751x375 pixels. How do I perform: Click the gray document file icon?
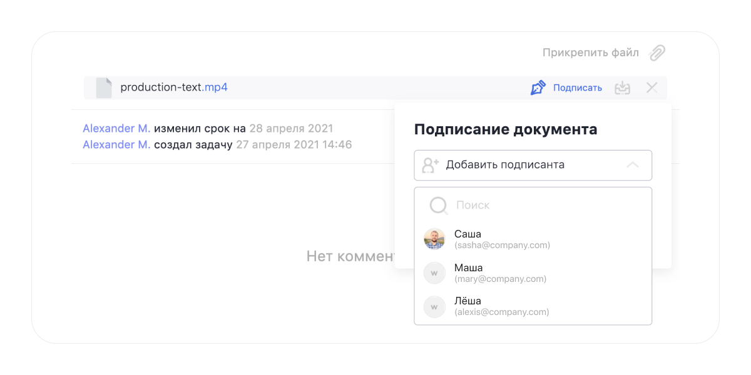click(104, 87)
